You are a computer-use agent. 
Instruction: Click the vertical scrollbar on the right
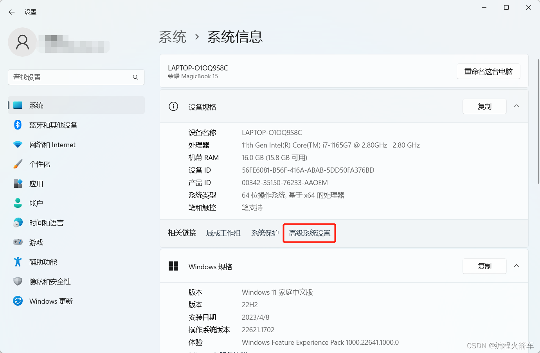[538, 121]
